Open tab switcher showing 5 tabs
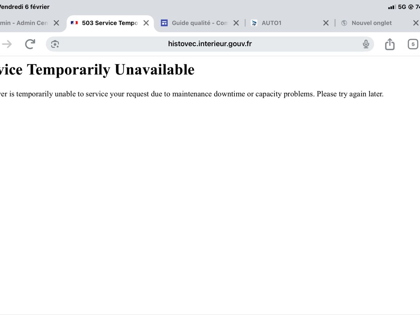The width and height of the screenshot is (420, 315). (x=413, y=44)
